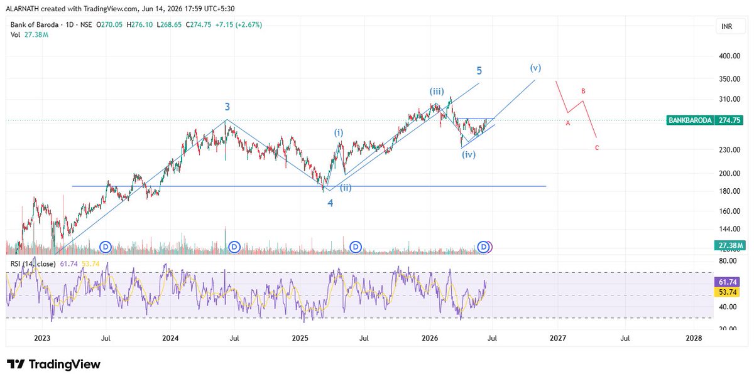Select the 274.75 current price label
754x382 pixels.
[x=729, y=120]
